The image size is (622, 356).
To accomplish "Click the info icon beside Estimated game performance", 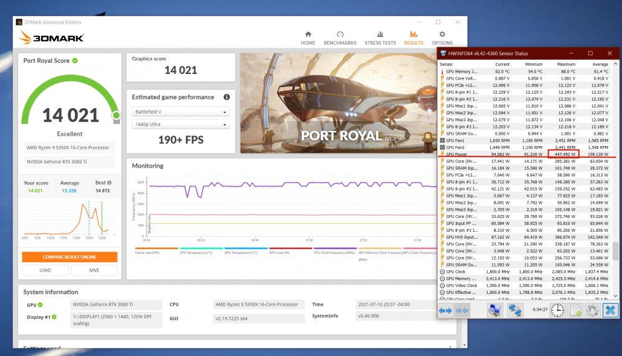I will pyautogui.click(x=226, y=98).
